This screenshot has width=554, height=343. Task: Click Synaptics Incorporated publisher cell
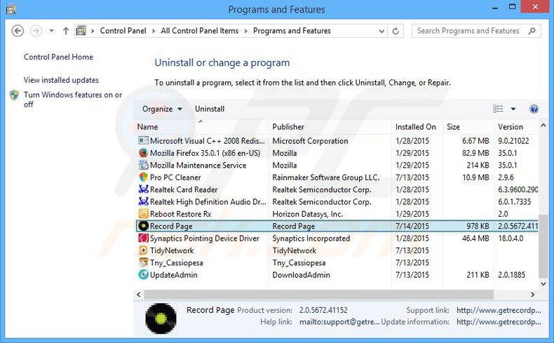tap(311, 238)
